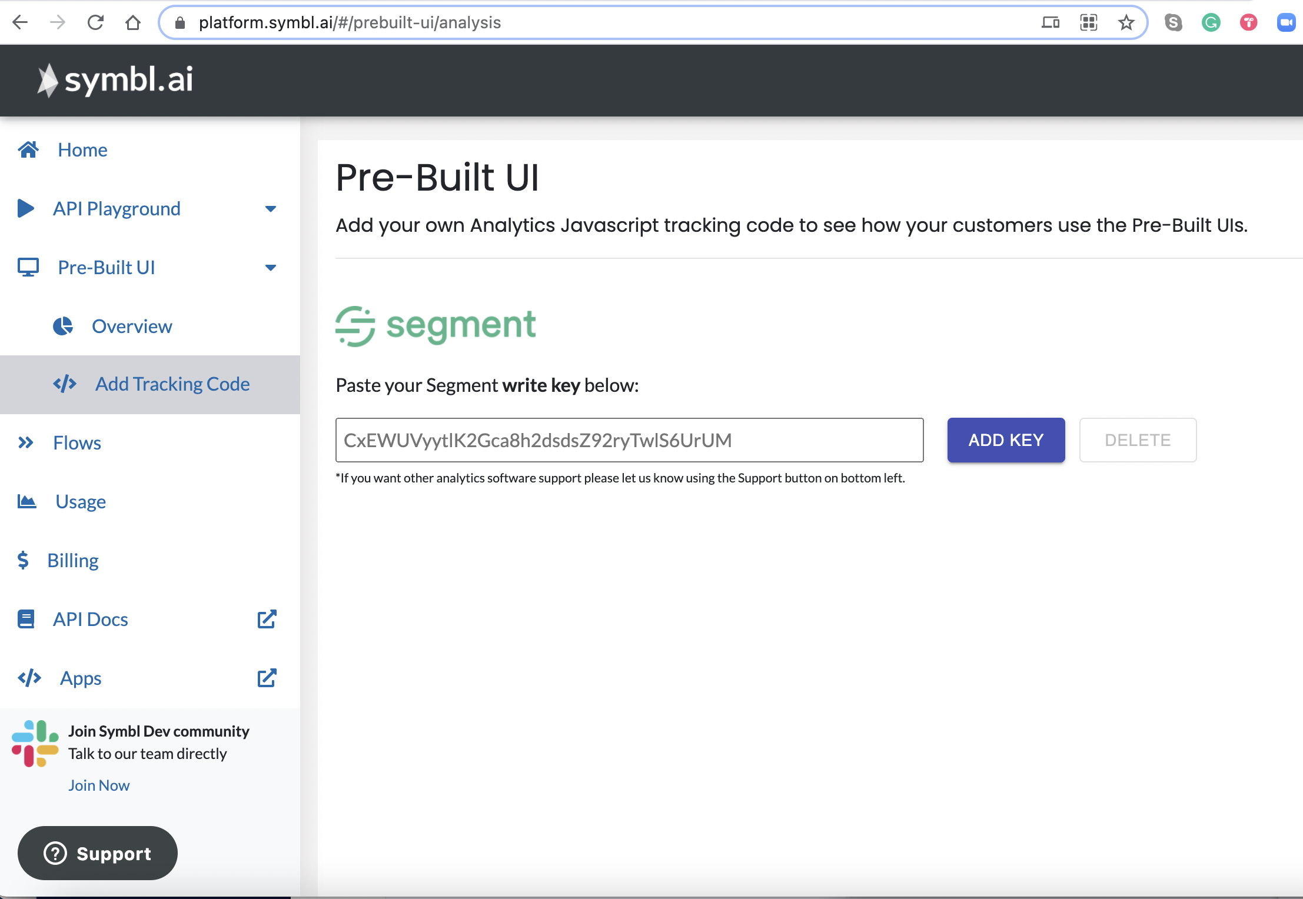Open Apps external link icon
The image size is (1303, 899).
point(267,678)
